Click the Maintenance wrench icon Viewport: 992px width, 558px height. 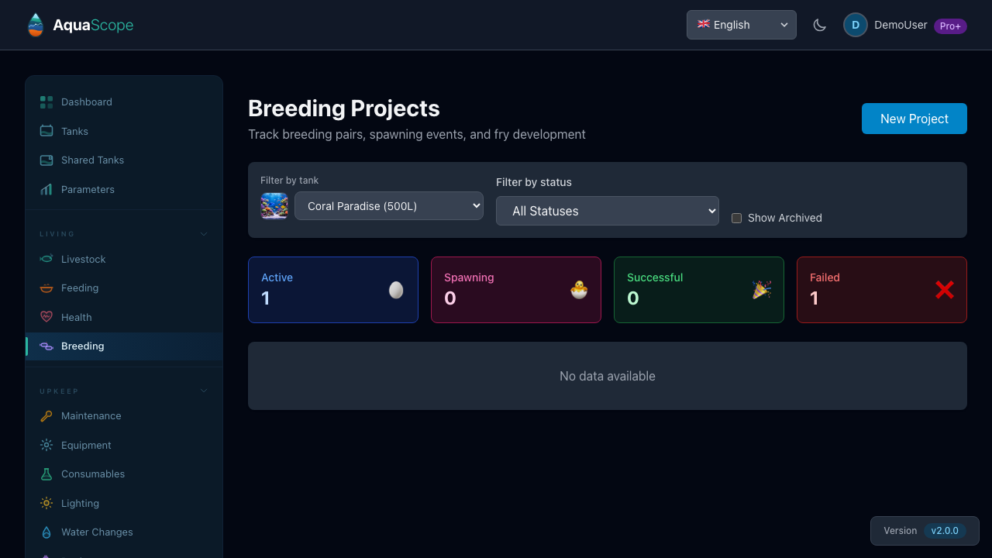[x=46, y=415]
